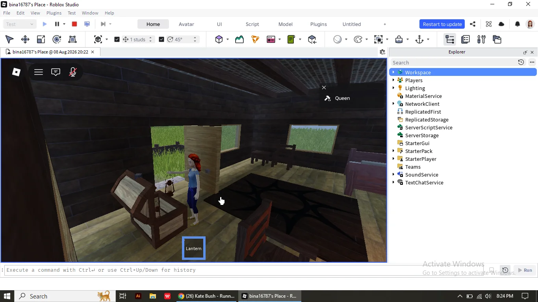Toggle the Explorer panel icon
Image resolution: width=538 pixels, height=302 pixels.
(x=450, y=39)
